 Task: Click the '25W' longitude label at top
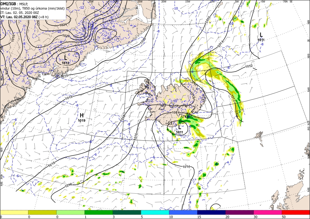[140, 2]
